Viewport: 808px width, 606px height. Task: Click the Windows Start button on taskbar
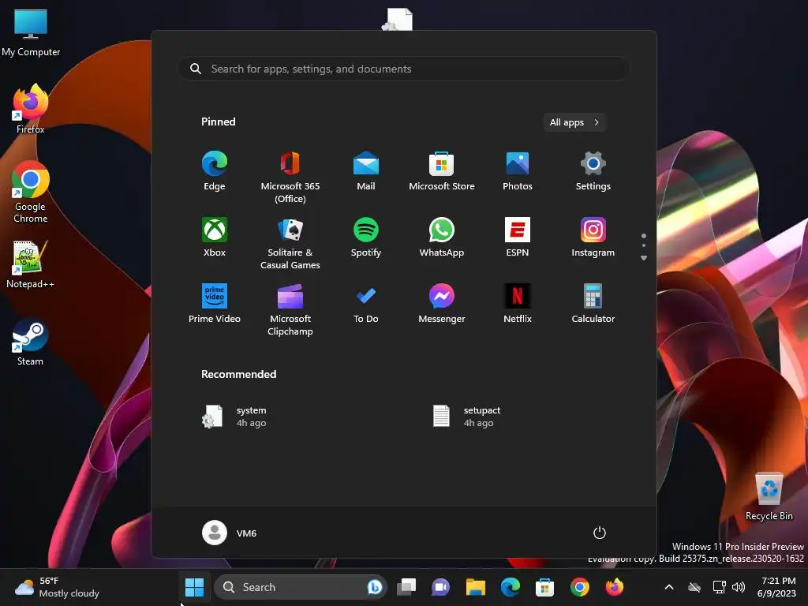coord(194,587)
